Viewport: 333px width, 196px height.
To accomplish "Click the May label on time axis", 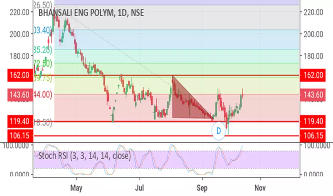I will (76, 188).
